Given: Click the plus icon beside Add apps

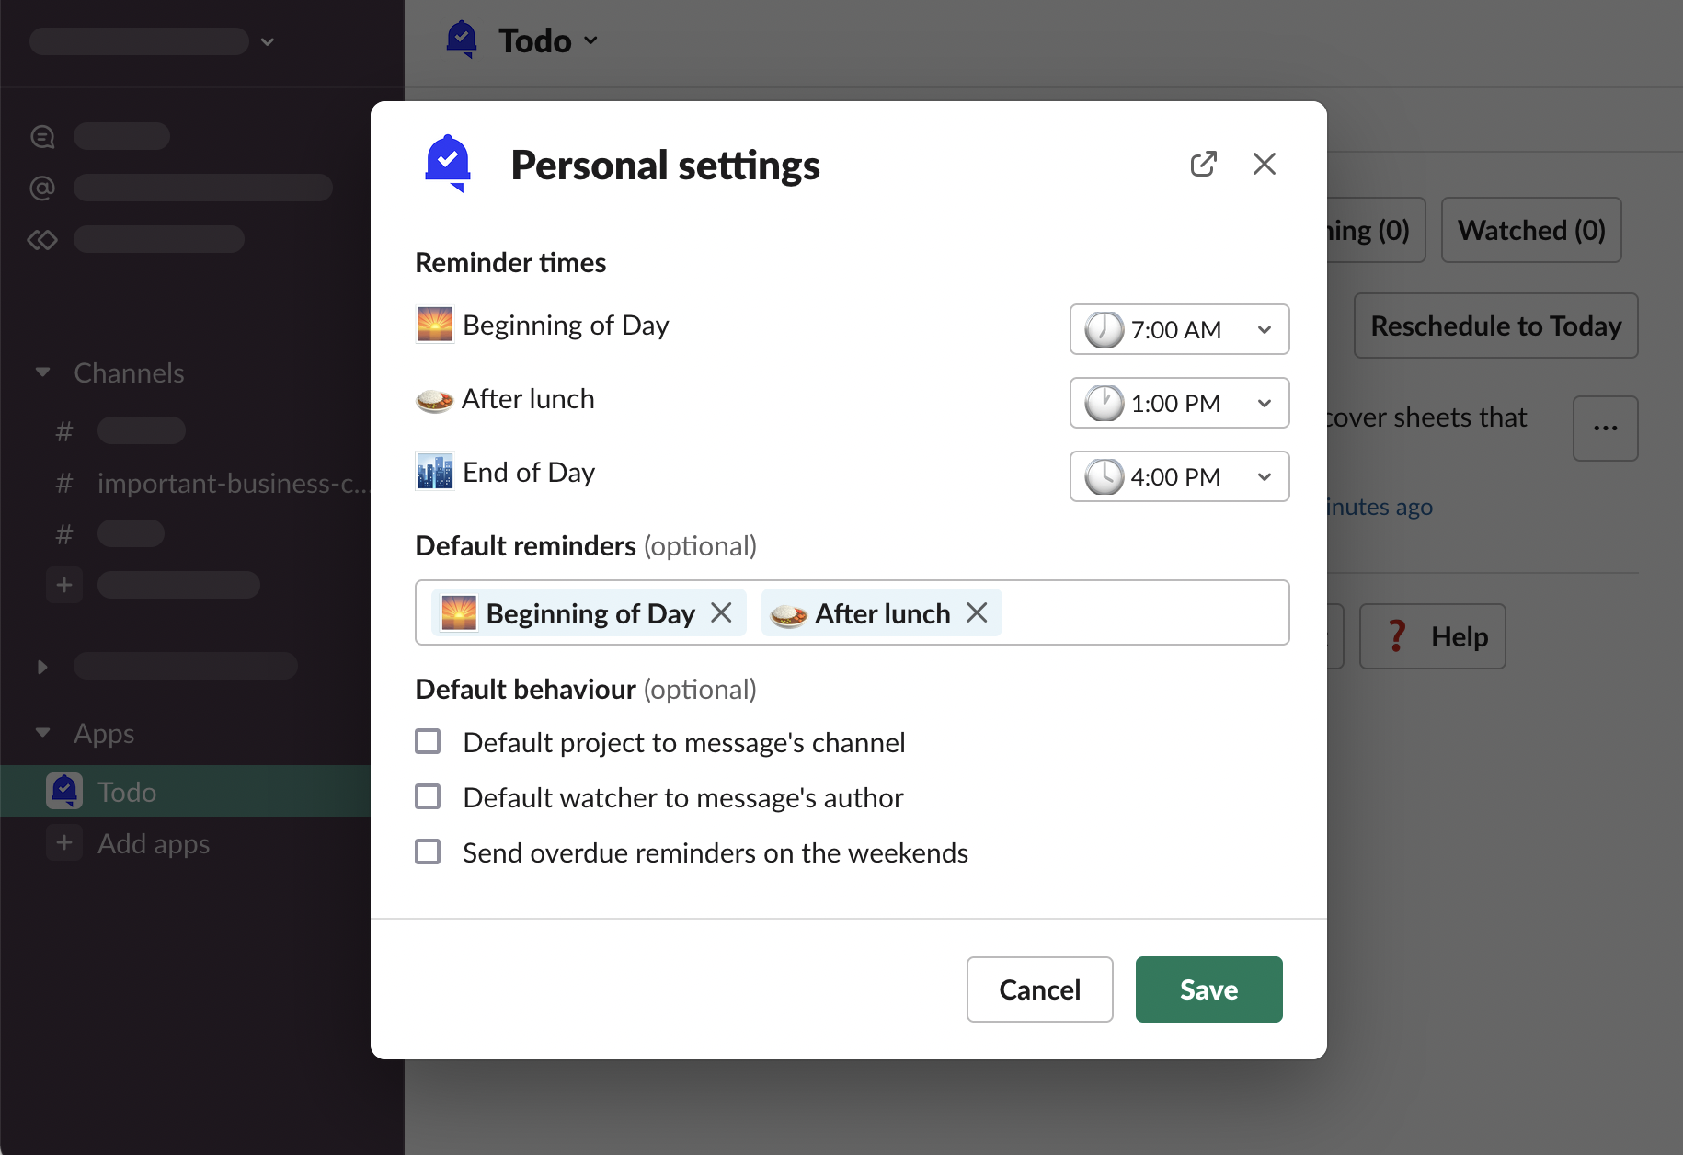Looking at the screenshot, I should pos(64,843).
